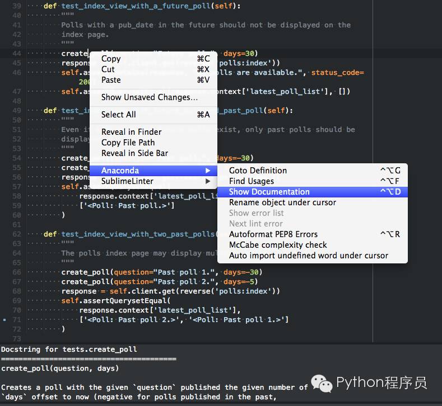Expand the Anaconda submenu arrow
Screen dimensions: 442x406
[x=208, y=171]
